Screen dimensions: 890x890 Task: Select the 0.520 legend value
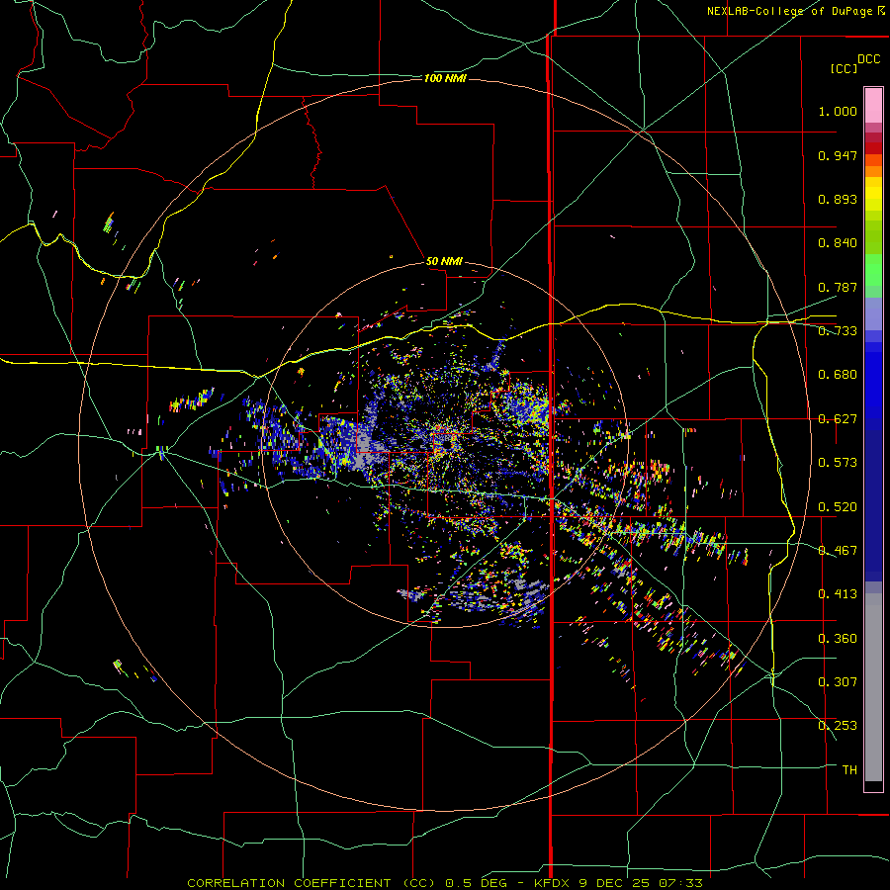tap(838, 507)
